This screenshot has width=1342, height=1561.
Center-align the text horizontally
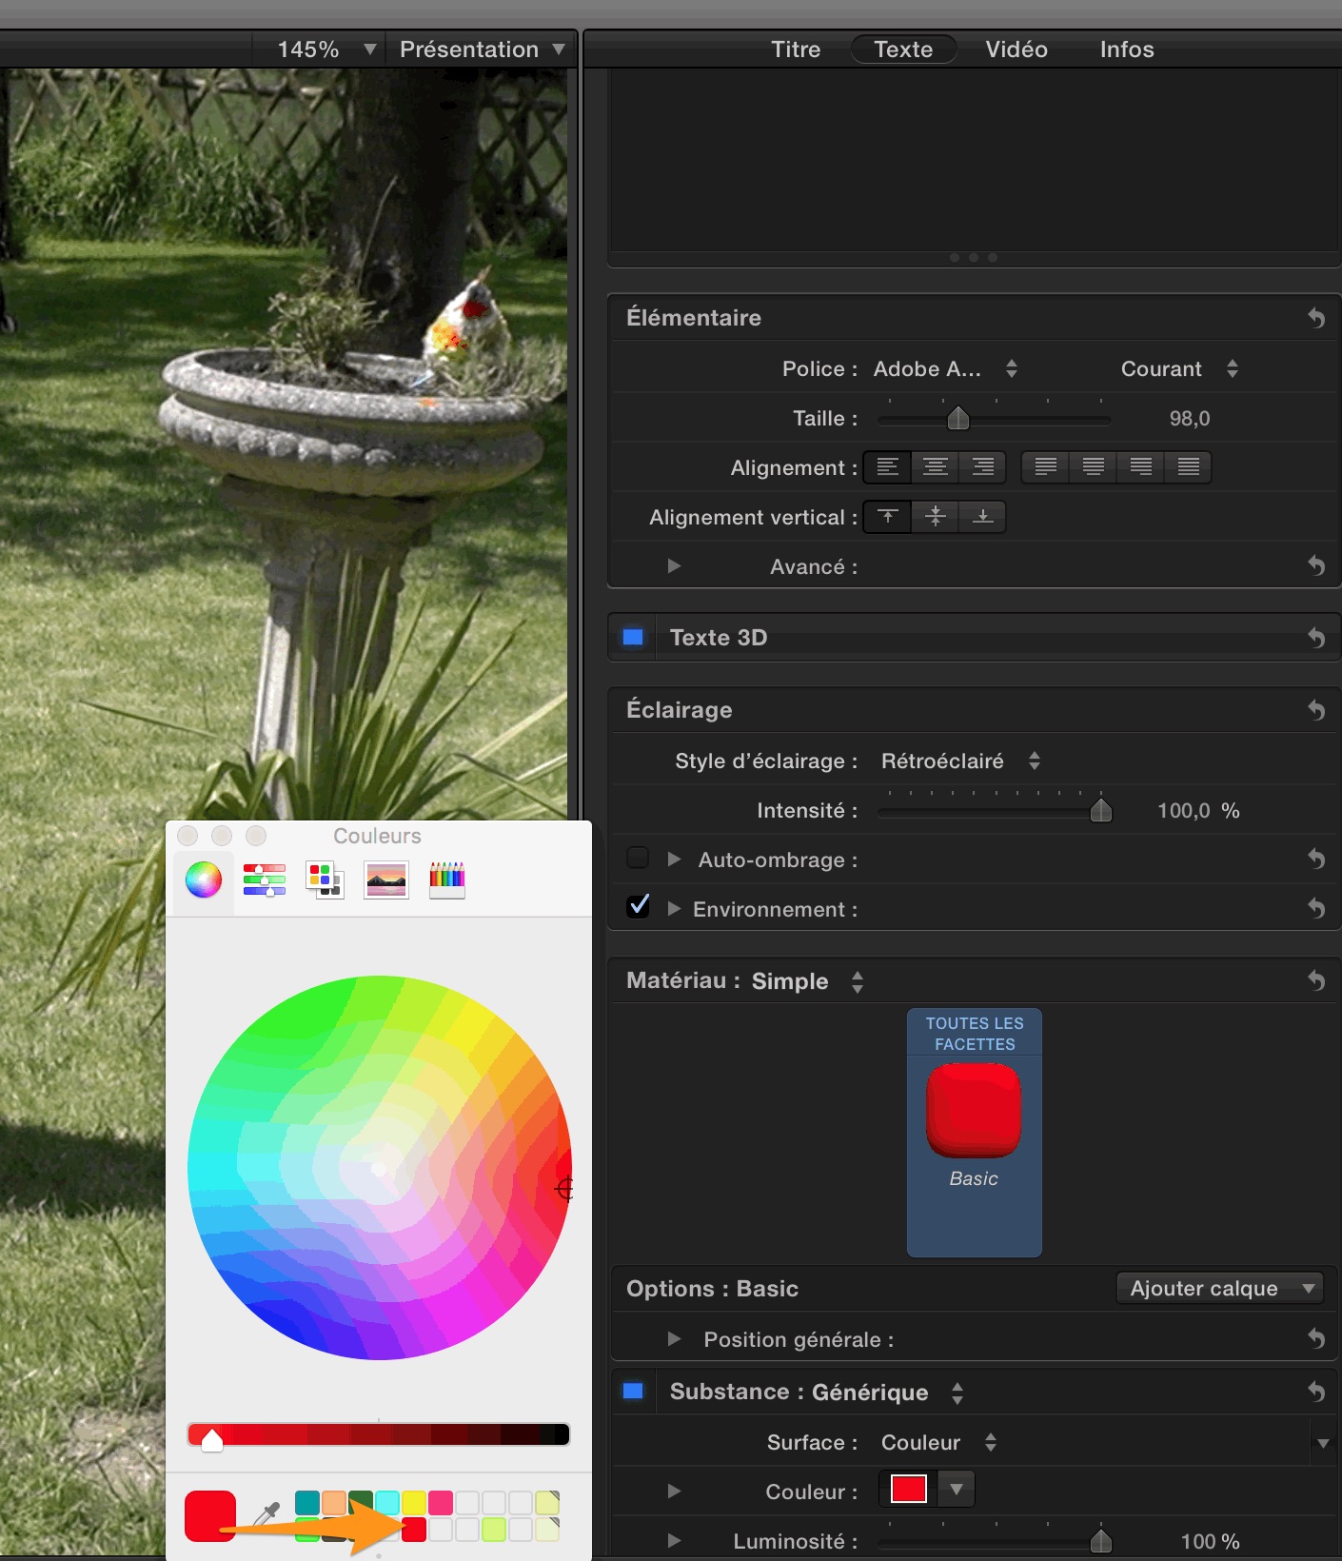coord(936,467)
